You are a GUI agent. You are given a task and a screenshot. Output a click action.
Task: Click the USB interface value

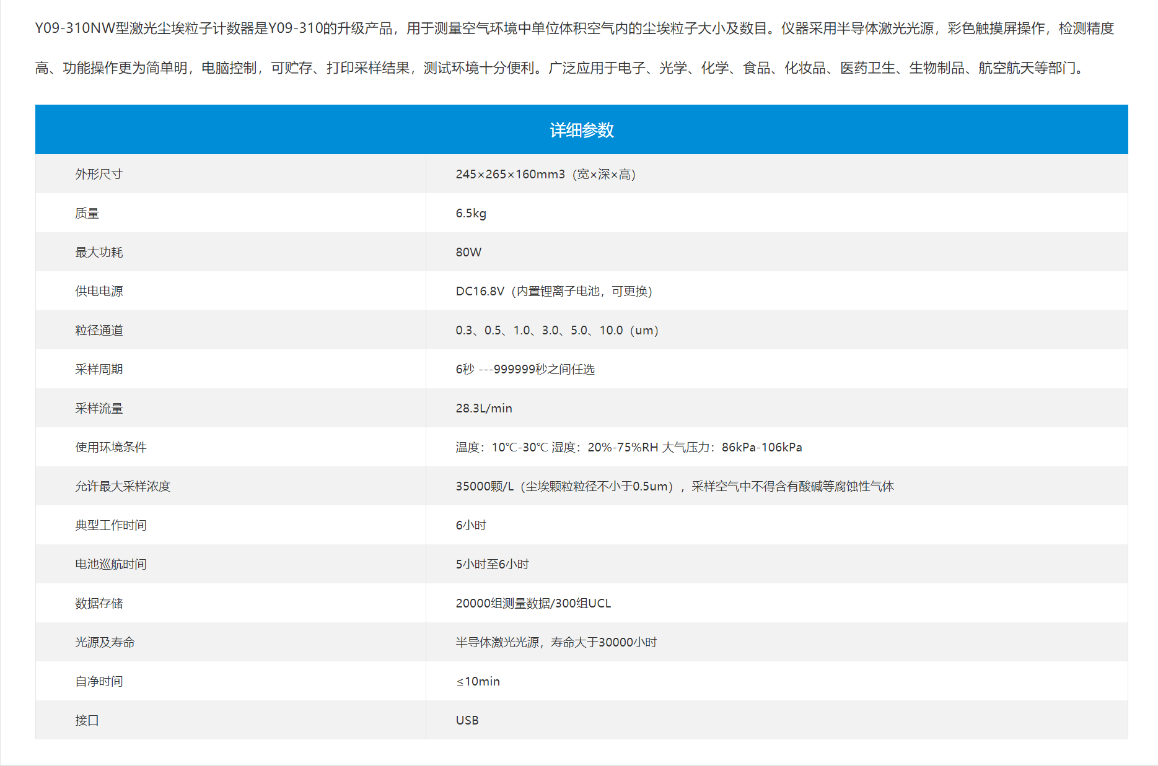pyautogui.click(x=467, y=720)
